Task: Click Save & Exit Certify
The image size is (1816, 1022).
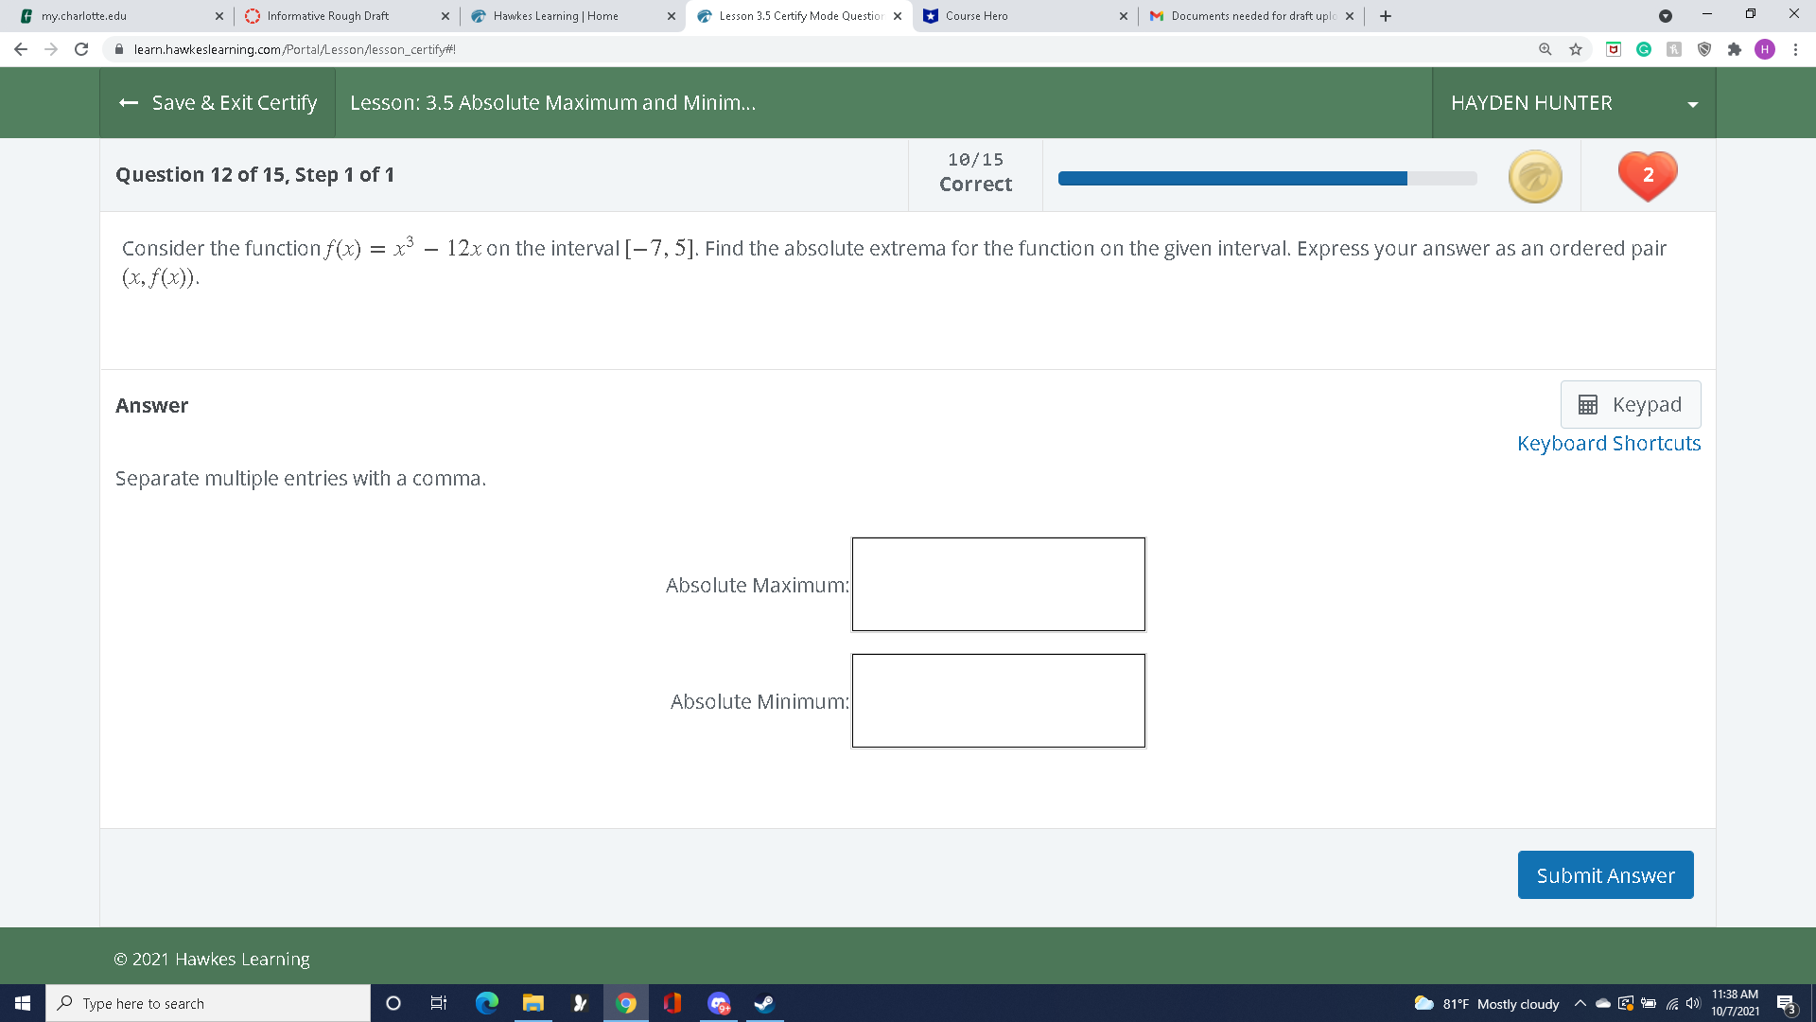Action: [217, 102]
